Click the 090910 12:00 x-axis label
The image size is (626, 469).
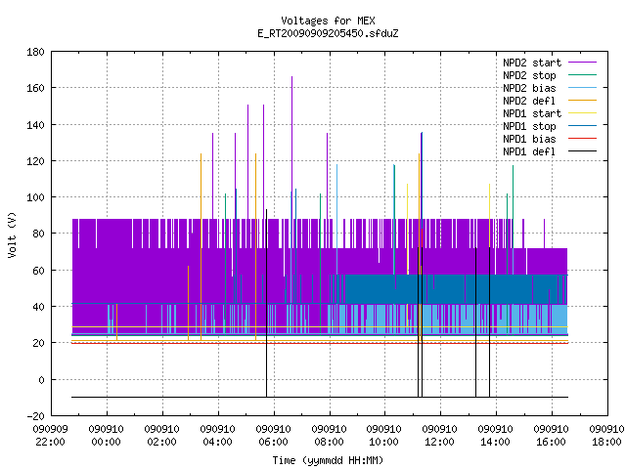coord(439,436)
